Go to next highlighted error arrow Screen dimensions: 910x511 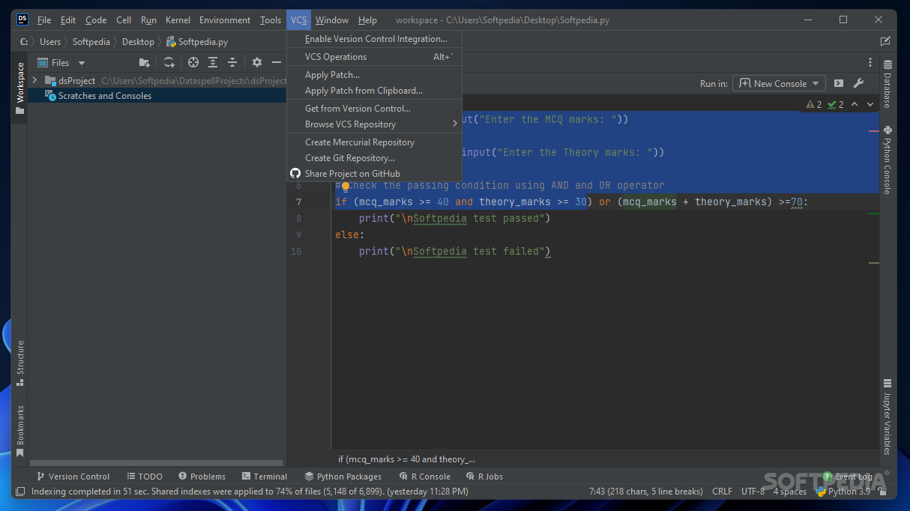pyautogui.click(x=870, y=105)
